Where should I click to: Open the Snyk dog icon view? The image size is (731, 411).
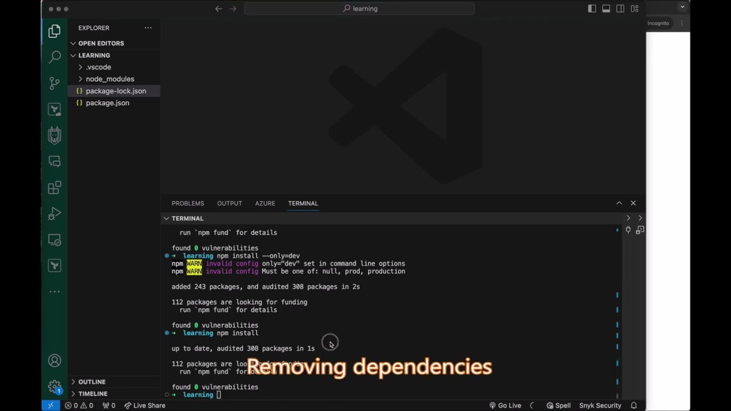tap(54, 135)
